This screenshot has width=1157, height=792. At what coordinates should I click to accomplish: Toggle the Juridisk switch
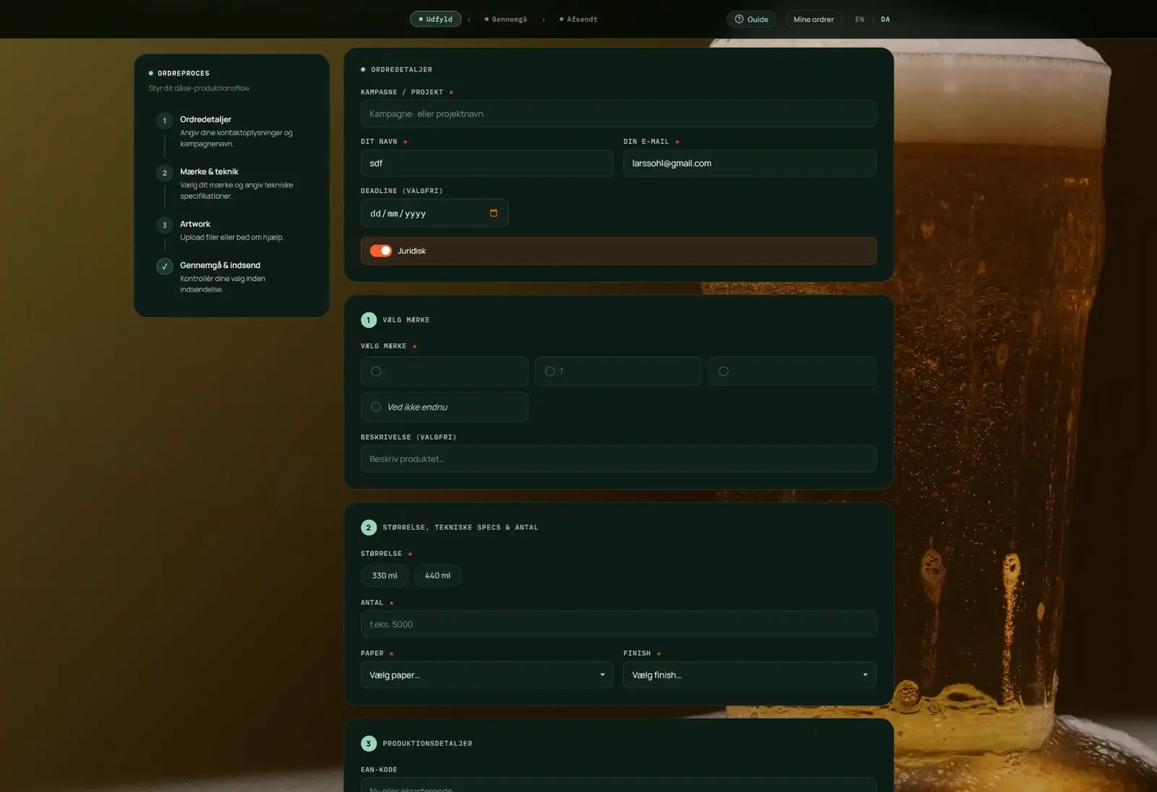381,251
